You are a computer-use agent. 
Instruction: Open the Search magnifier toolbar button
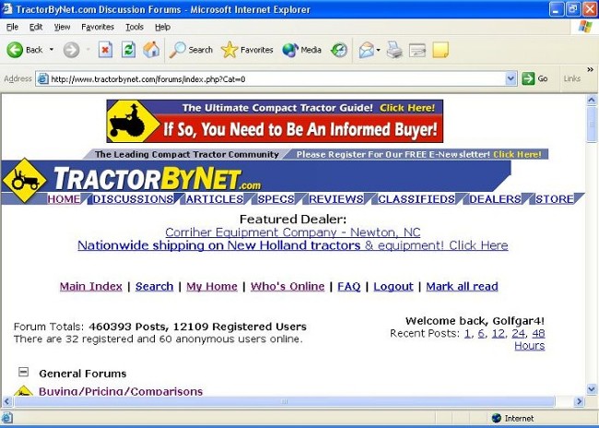click(191, 50)
